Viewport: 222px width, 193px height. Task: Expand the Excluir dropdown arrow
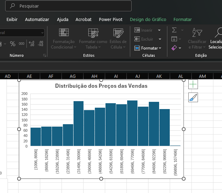point(160,39)
